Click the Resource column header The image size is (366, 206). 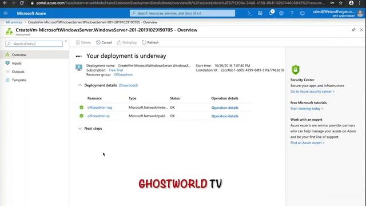coord(94,98)
